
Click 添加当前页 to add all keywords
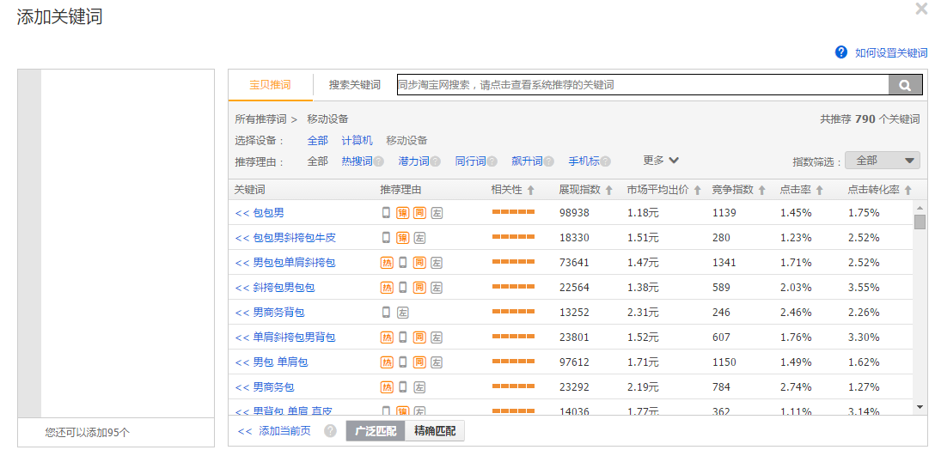275,431
